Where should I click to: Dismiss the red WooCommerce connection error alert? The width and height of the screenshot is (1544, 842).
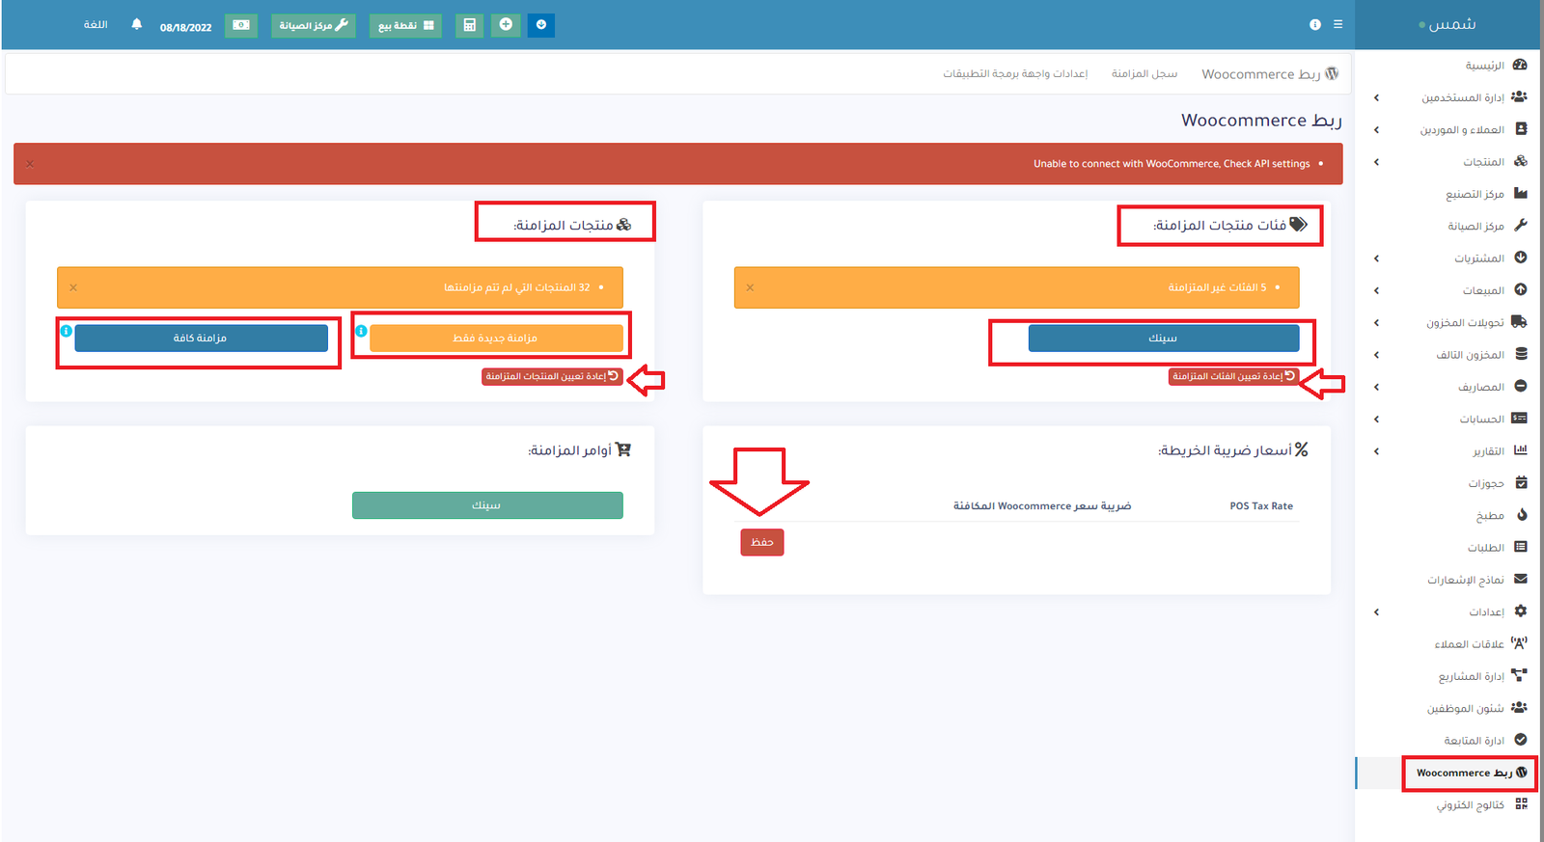30,164
